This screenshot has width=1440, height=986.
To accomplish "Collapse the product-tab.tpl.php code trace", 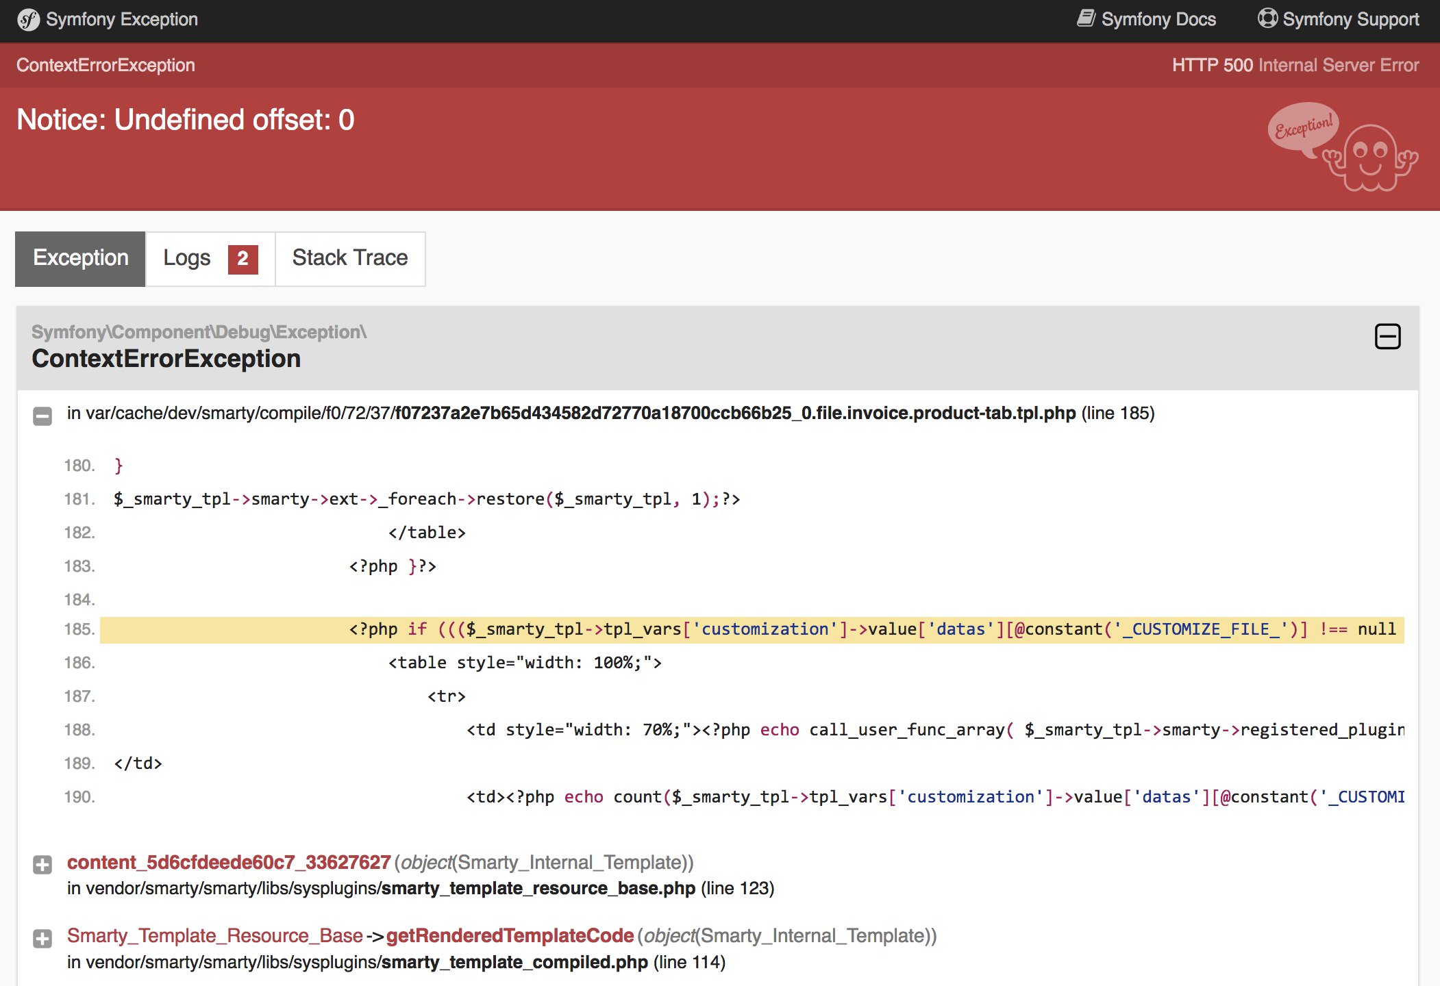I will coord(42,416).
